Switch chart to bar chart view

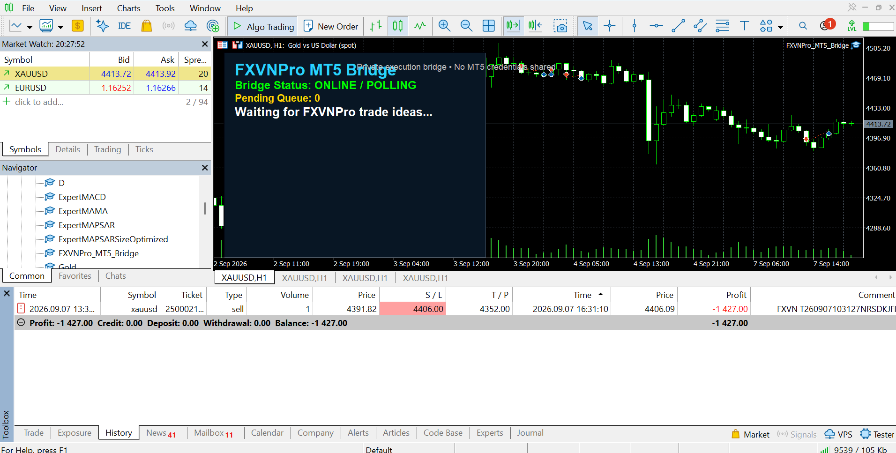[376, 26]
